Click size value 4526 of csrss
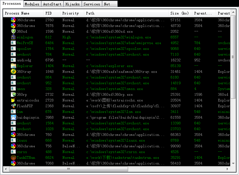The height and width of the screenshot is (175, 239). [x=174, y=152]
